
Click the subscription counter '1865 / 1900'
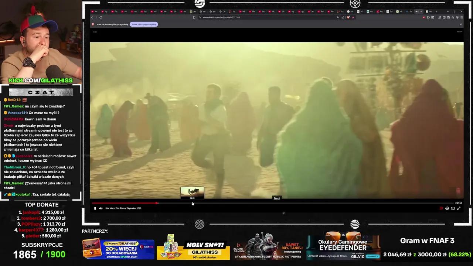pos(39,255)
